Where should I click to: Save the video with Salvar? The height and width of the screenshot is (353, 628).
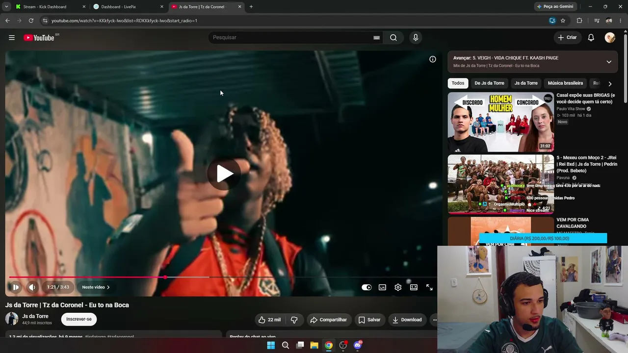click(369, 320)
